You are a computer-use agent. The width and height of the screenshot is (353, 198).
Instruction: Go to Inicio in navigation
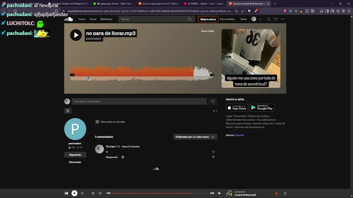(82, 19)
